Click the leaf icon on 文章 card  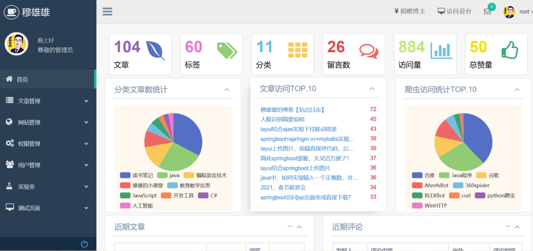point(155,50)
